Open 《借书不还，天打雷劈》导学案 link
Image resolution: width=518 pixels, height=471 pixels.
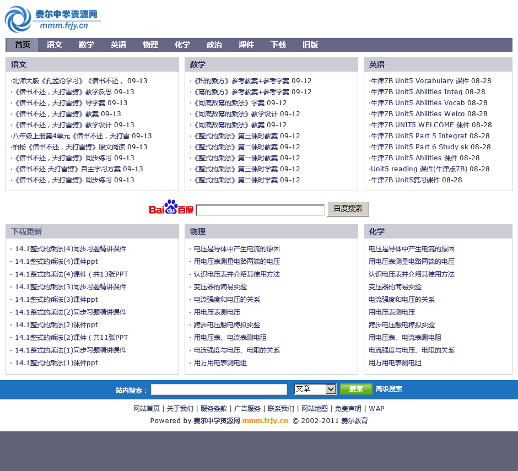pos(58,103)
